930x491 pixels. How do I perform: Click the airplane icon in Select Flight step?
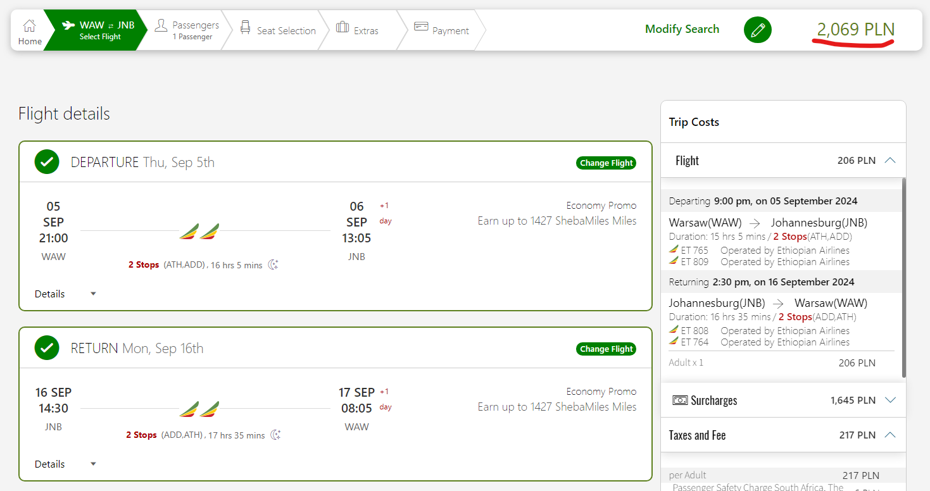point(68,25)
